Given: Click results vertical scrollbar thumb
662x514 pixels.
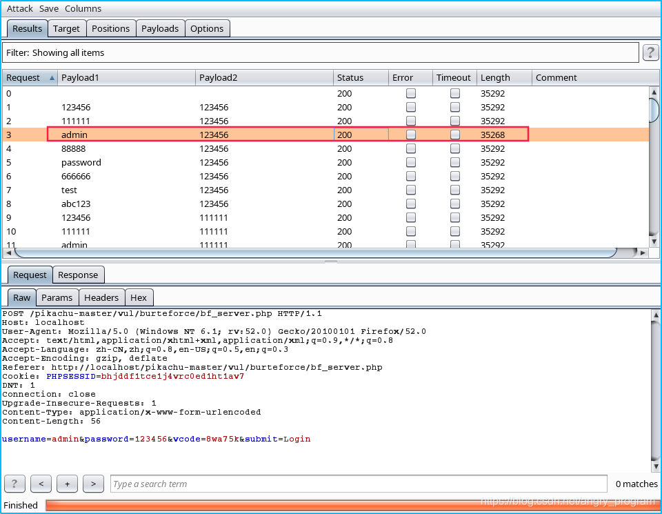Looking at the screenshot, I should click(654, 110).
